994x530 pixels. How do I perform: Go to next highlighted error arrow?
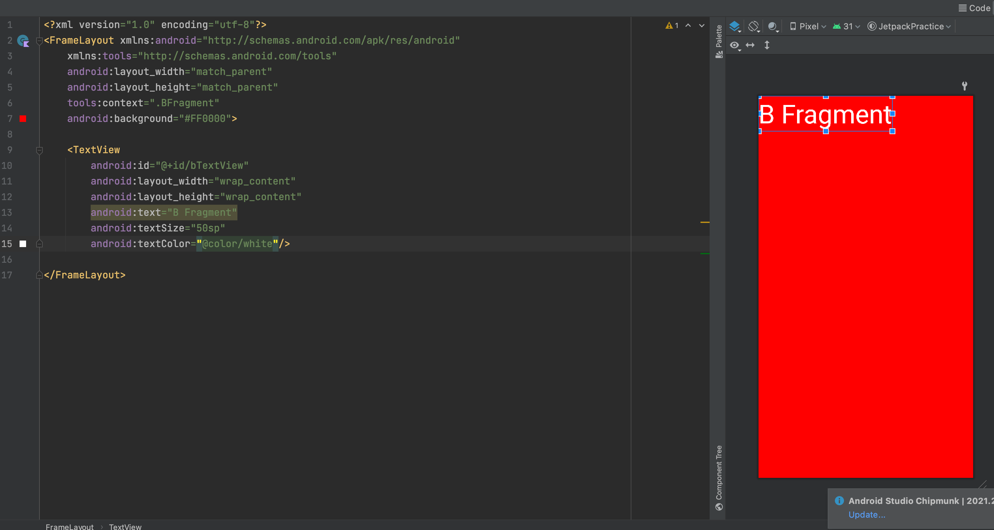click(701, 25)
